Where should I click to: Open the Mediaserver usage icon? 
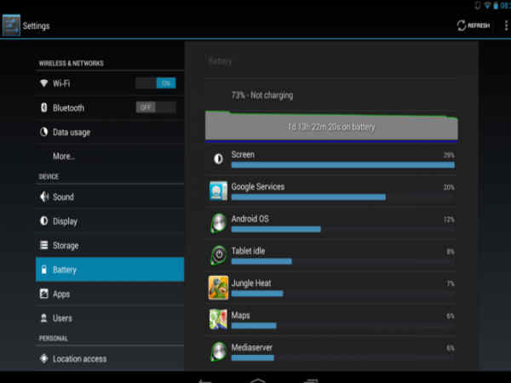[x=218, y=352]
